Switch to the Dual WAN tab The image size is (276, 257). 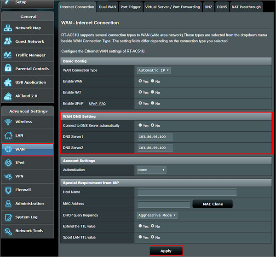[107, 7]
